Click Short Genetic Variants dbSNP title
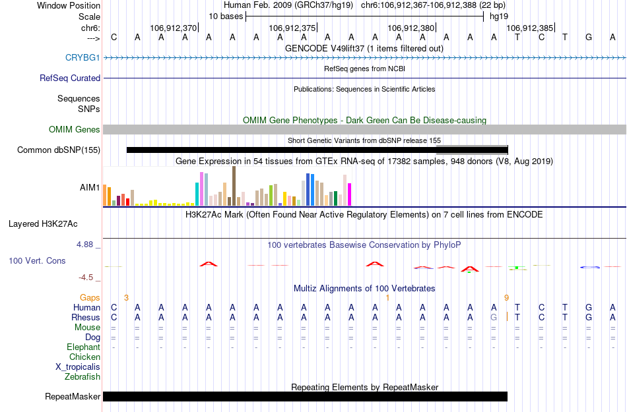 coord(364,140)
